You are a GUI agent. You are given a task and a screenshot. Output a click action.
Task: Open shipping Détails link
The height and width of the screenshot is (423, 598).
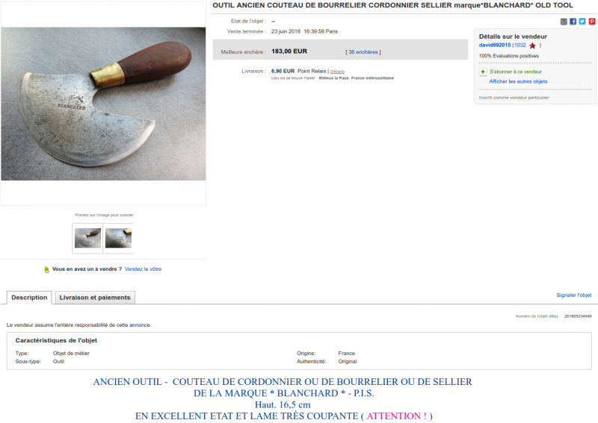coord(337,72)
